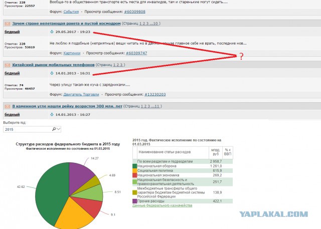Open message link #60309747
Screen dimensions: 321x229
[136, 53]
